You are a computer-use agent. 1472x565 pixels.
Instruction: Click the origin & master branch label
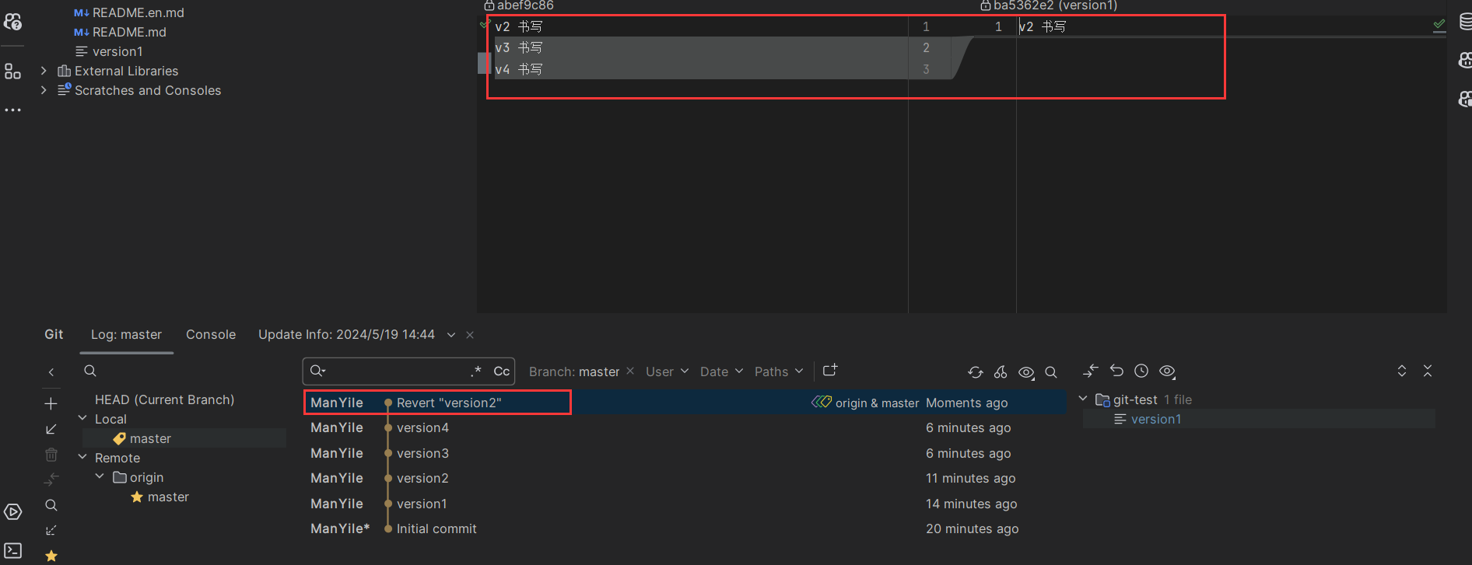pyautogui.click(x=865, y=403)
